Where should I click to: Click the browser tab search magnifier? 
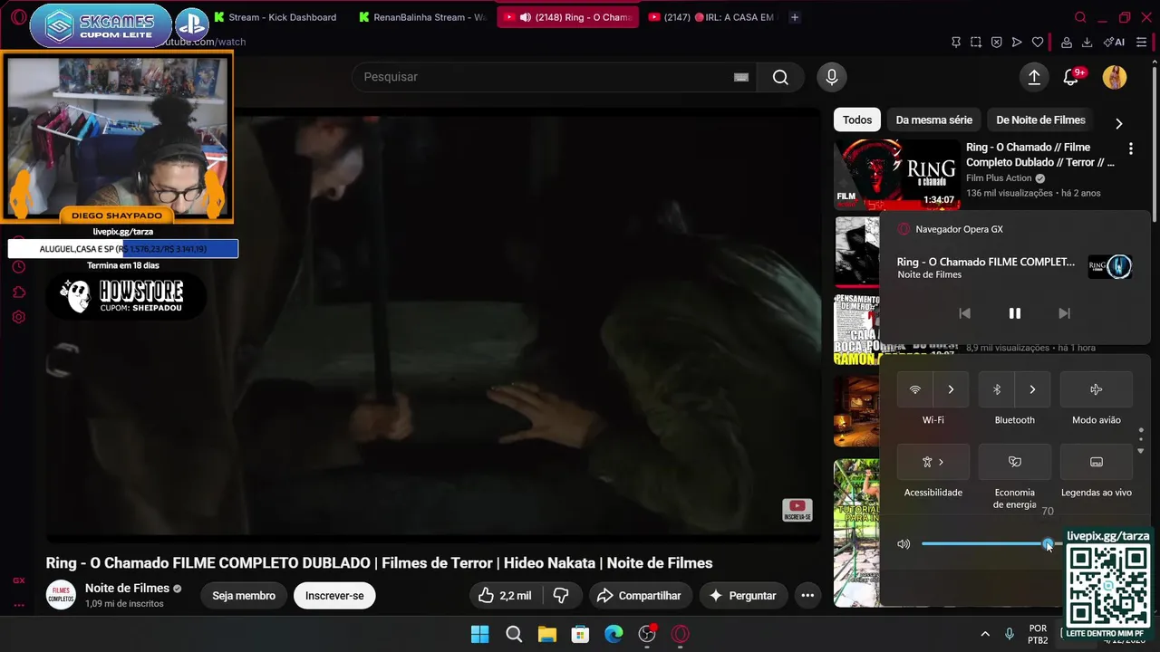1080,17
